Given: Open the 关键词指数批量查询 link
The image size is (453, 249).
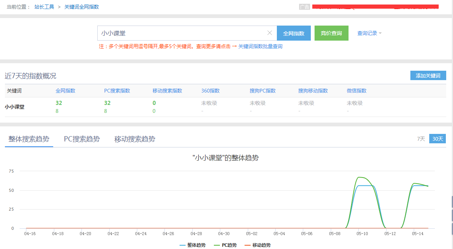Looking at the screenshot, I should coord(260,47).
